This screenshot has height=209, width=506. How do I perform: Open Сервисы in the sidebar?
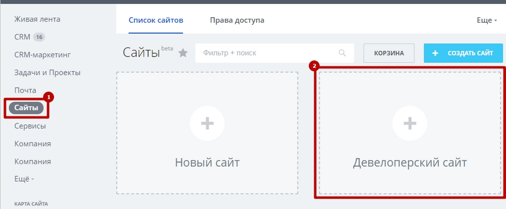click(30, 126)
